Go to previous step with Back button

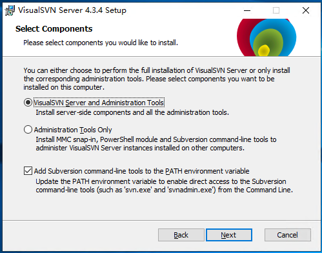coord(181,235)
